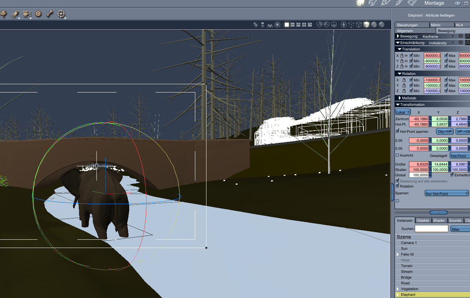Screen dimensions: 470x298
Task: Open the Objekte tab
Action: [x=423, y=220]
